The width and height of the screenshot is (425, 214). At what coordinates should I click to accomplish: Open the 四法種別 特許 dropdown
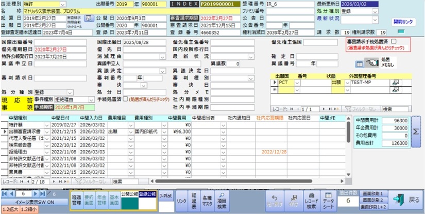point(63,4)
